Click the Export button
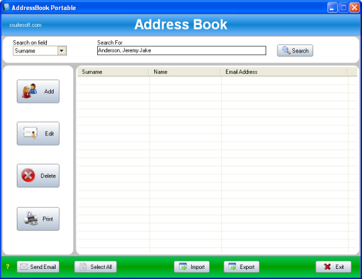 tap(241, 267)
